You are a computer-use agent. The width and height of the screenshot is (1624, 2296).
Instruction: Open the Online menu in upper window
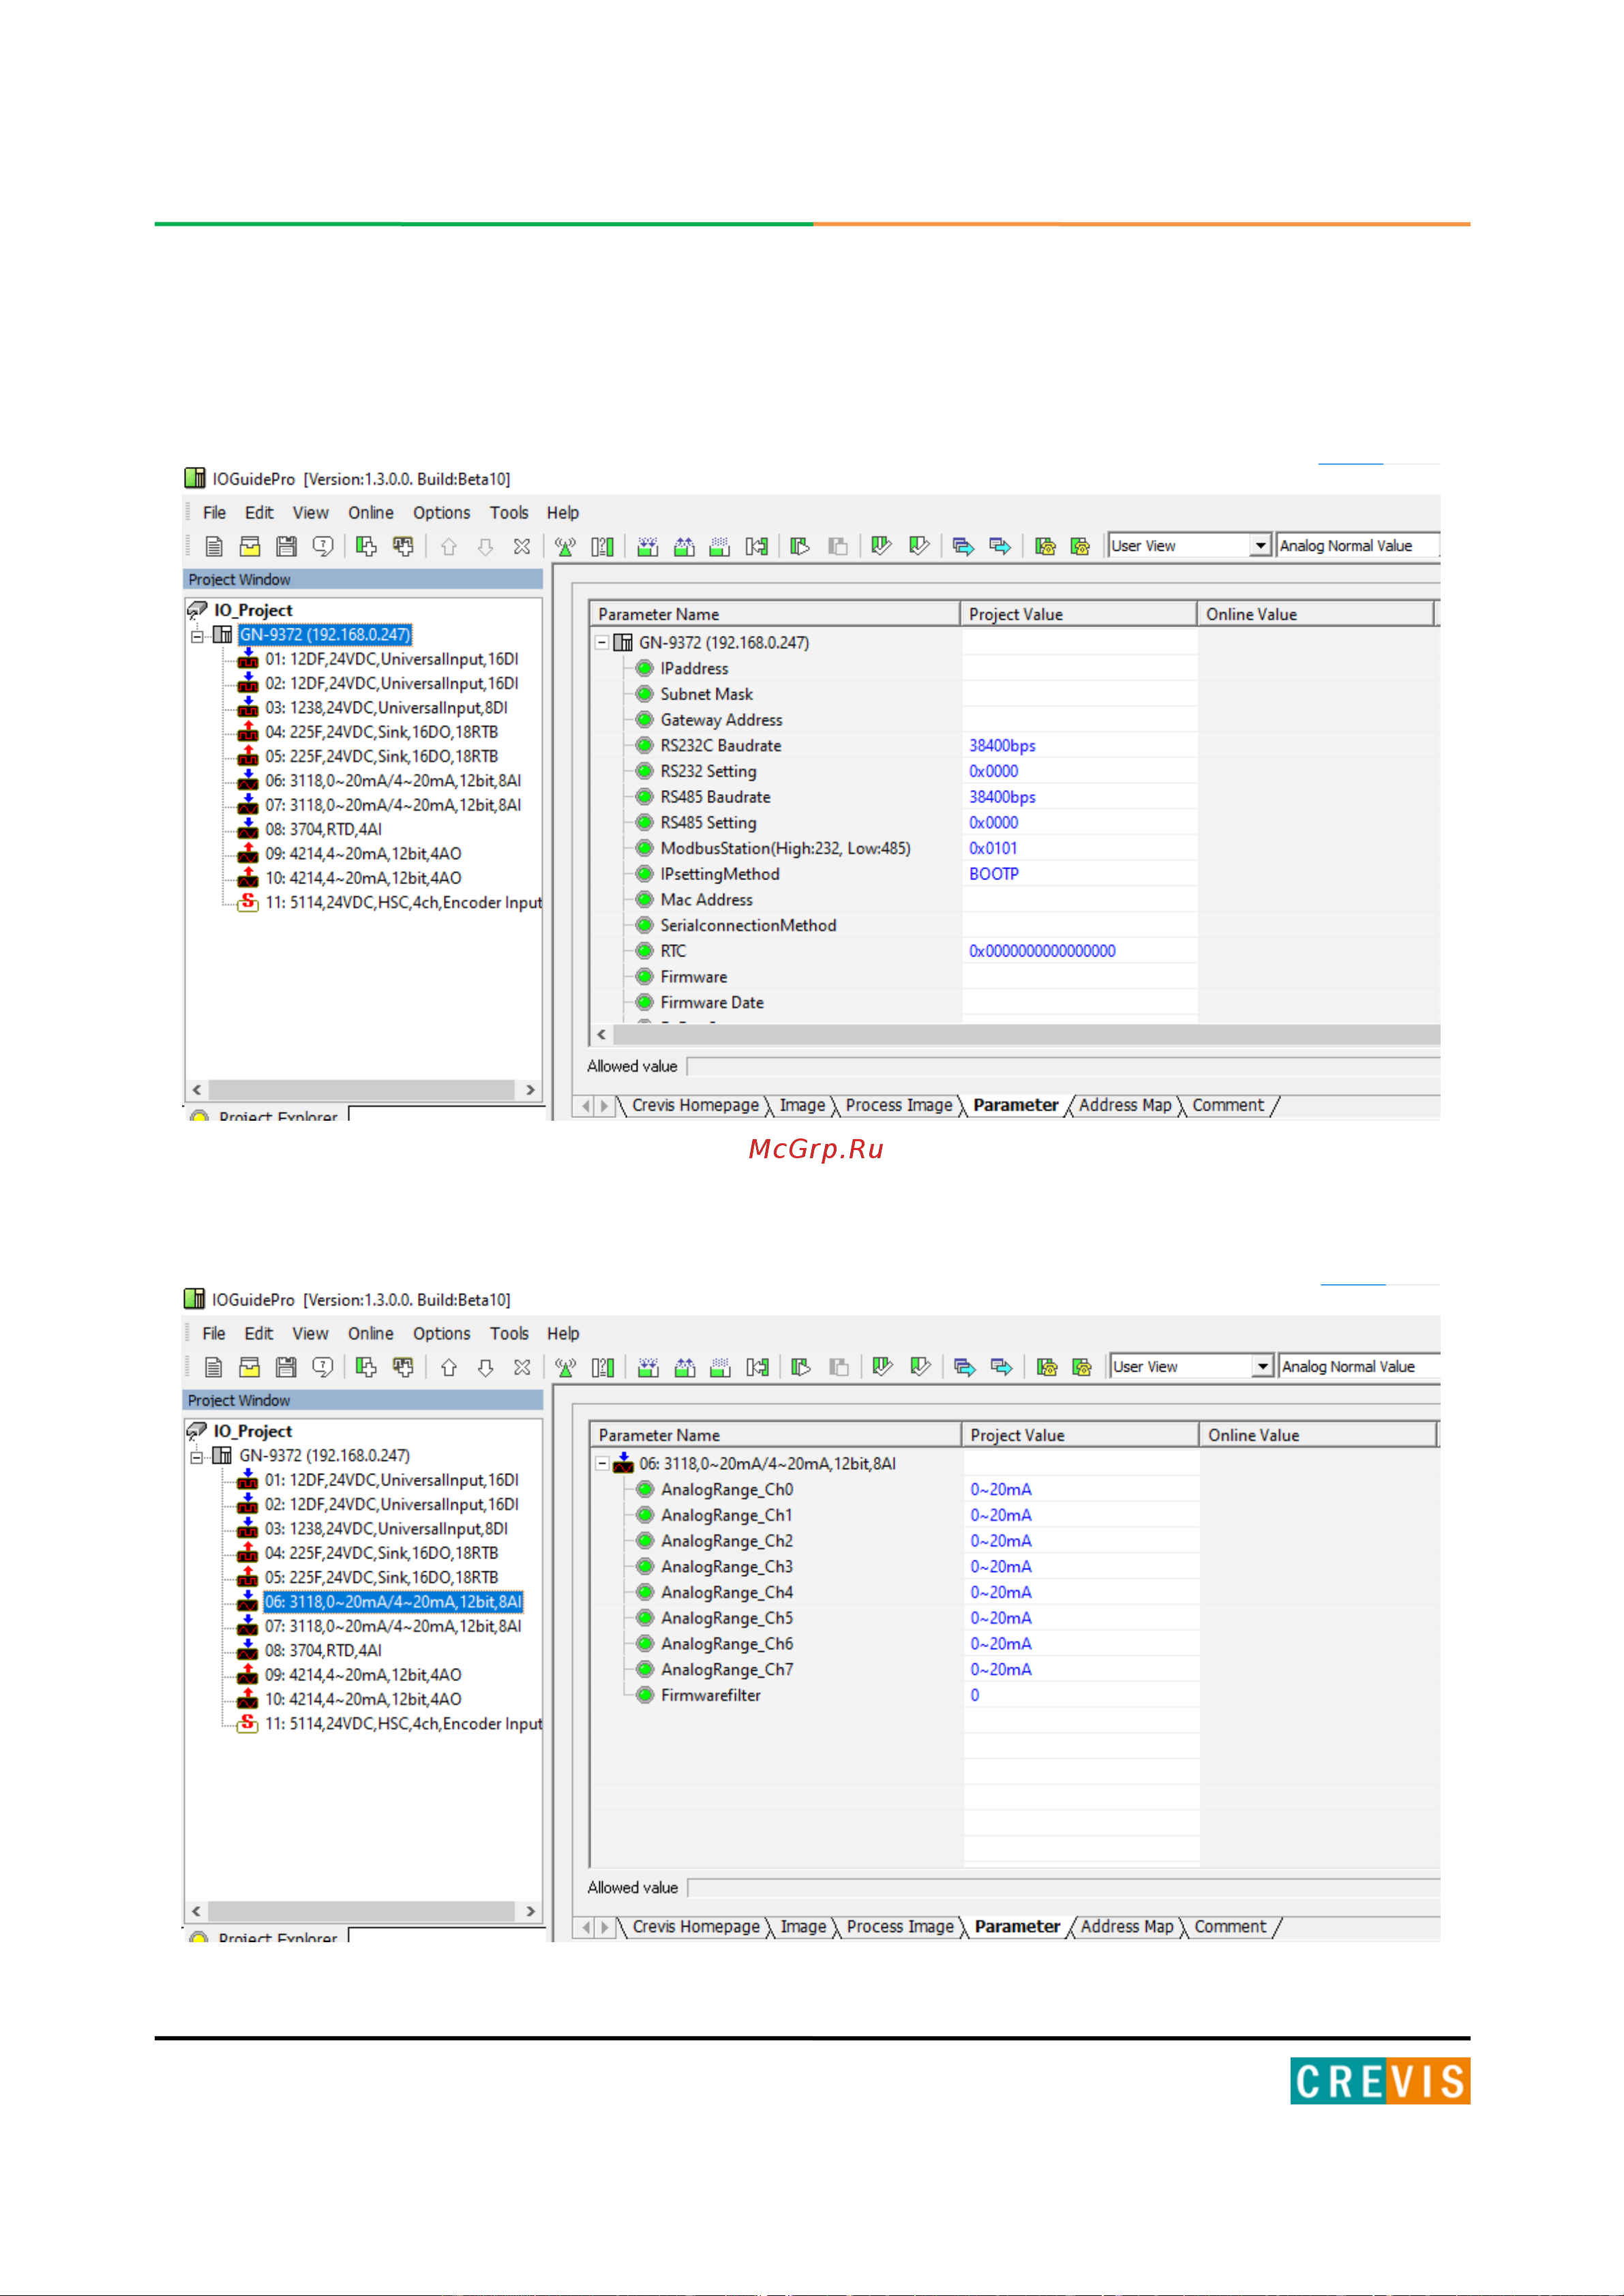371,513
